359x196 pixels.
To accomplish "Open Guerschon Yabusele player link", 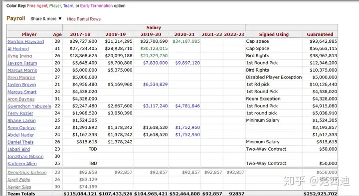I will (29, 106).
